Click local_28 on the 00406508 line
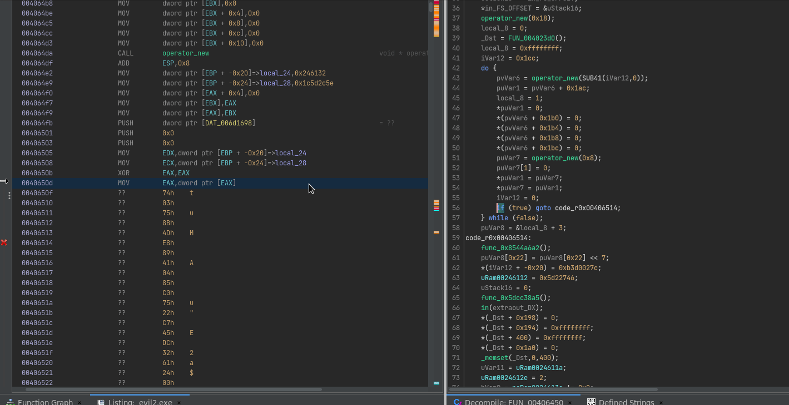 coord(291,163)
